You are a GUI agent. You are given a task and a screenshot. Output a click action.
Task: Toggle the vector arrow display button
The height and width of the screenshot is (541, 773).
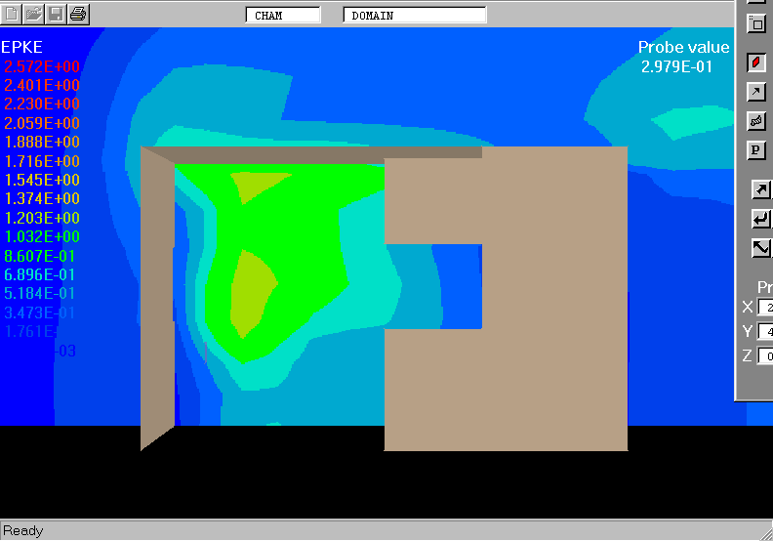[x=756, y=92]
